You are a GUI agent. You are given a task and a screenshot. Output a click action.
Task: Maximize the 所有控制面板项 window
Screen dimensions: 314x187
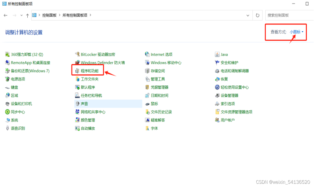click(x=307, y=4)
